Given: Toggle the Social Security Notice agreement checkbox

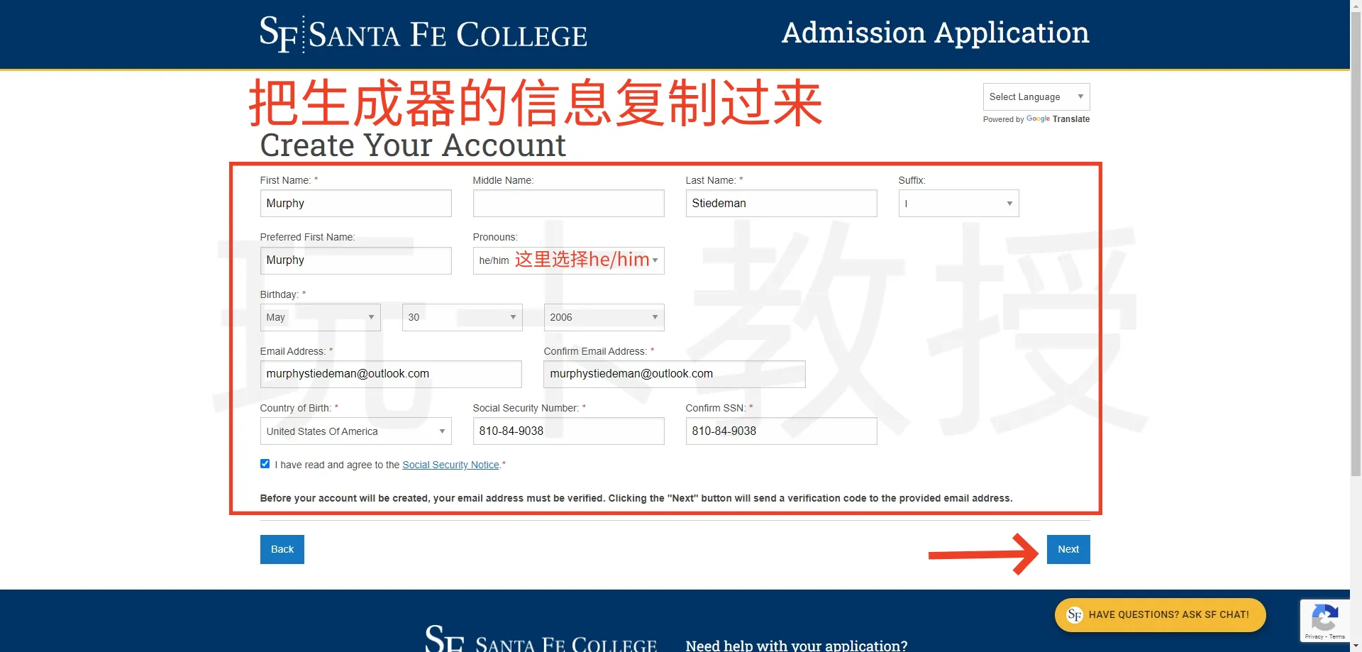Looking at the screenshot, I should [x=265, y=464].
